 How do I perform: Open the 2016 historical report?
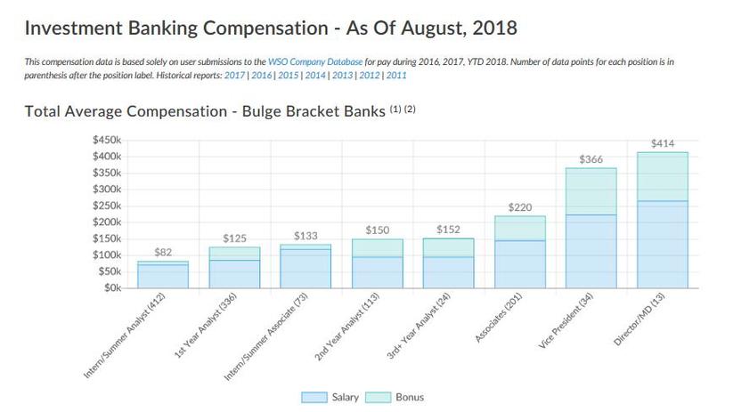[261, 75]
